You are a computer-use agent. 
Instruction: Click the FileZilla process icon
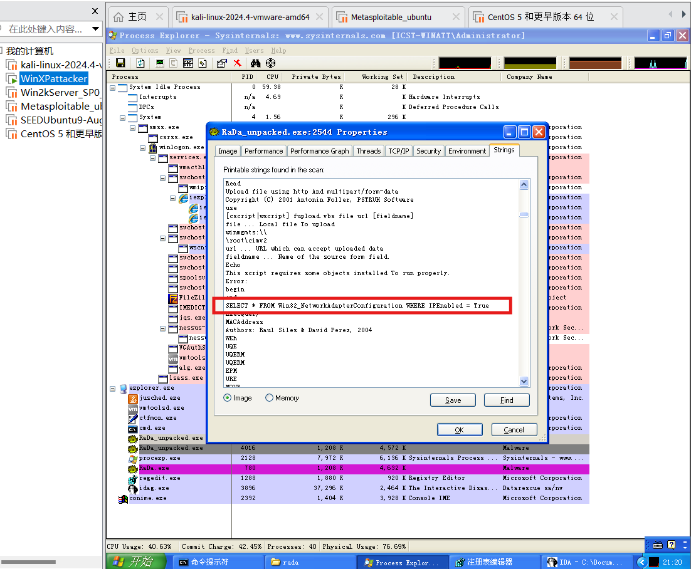pos(173,298)
